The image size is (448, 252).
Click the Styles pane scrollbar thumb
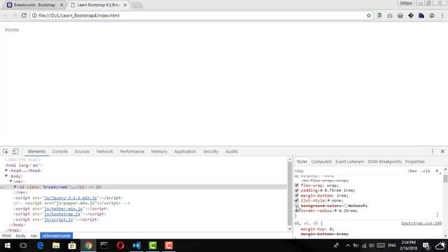(x=445, y=178)
